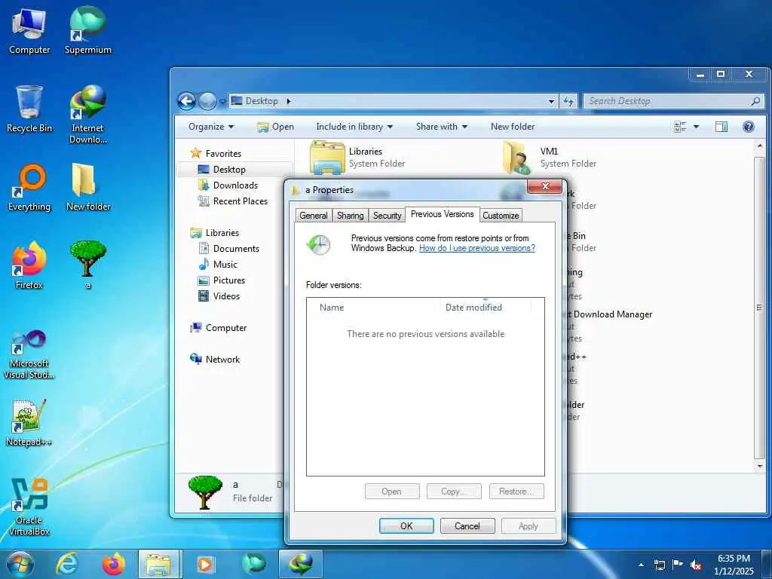772x579 pixels.
Task: Open Explorer help question mark icon
Action: (749, 127)
